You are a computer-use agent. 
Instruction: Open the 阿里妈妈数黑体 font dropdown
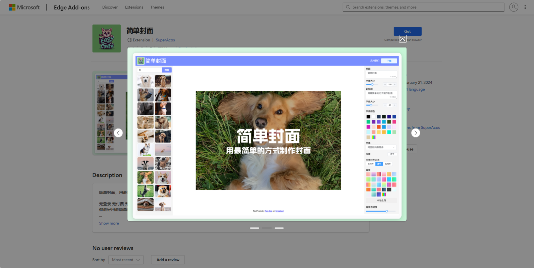(381, 147)
